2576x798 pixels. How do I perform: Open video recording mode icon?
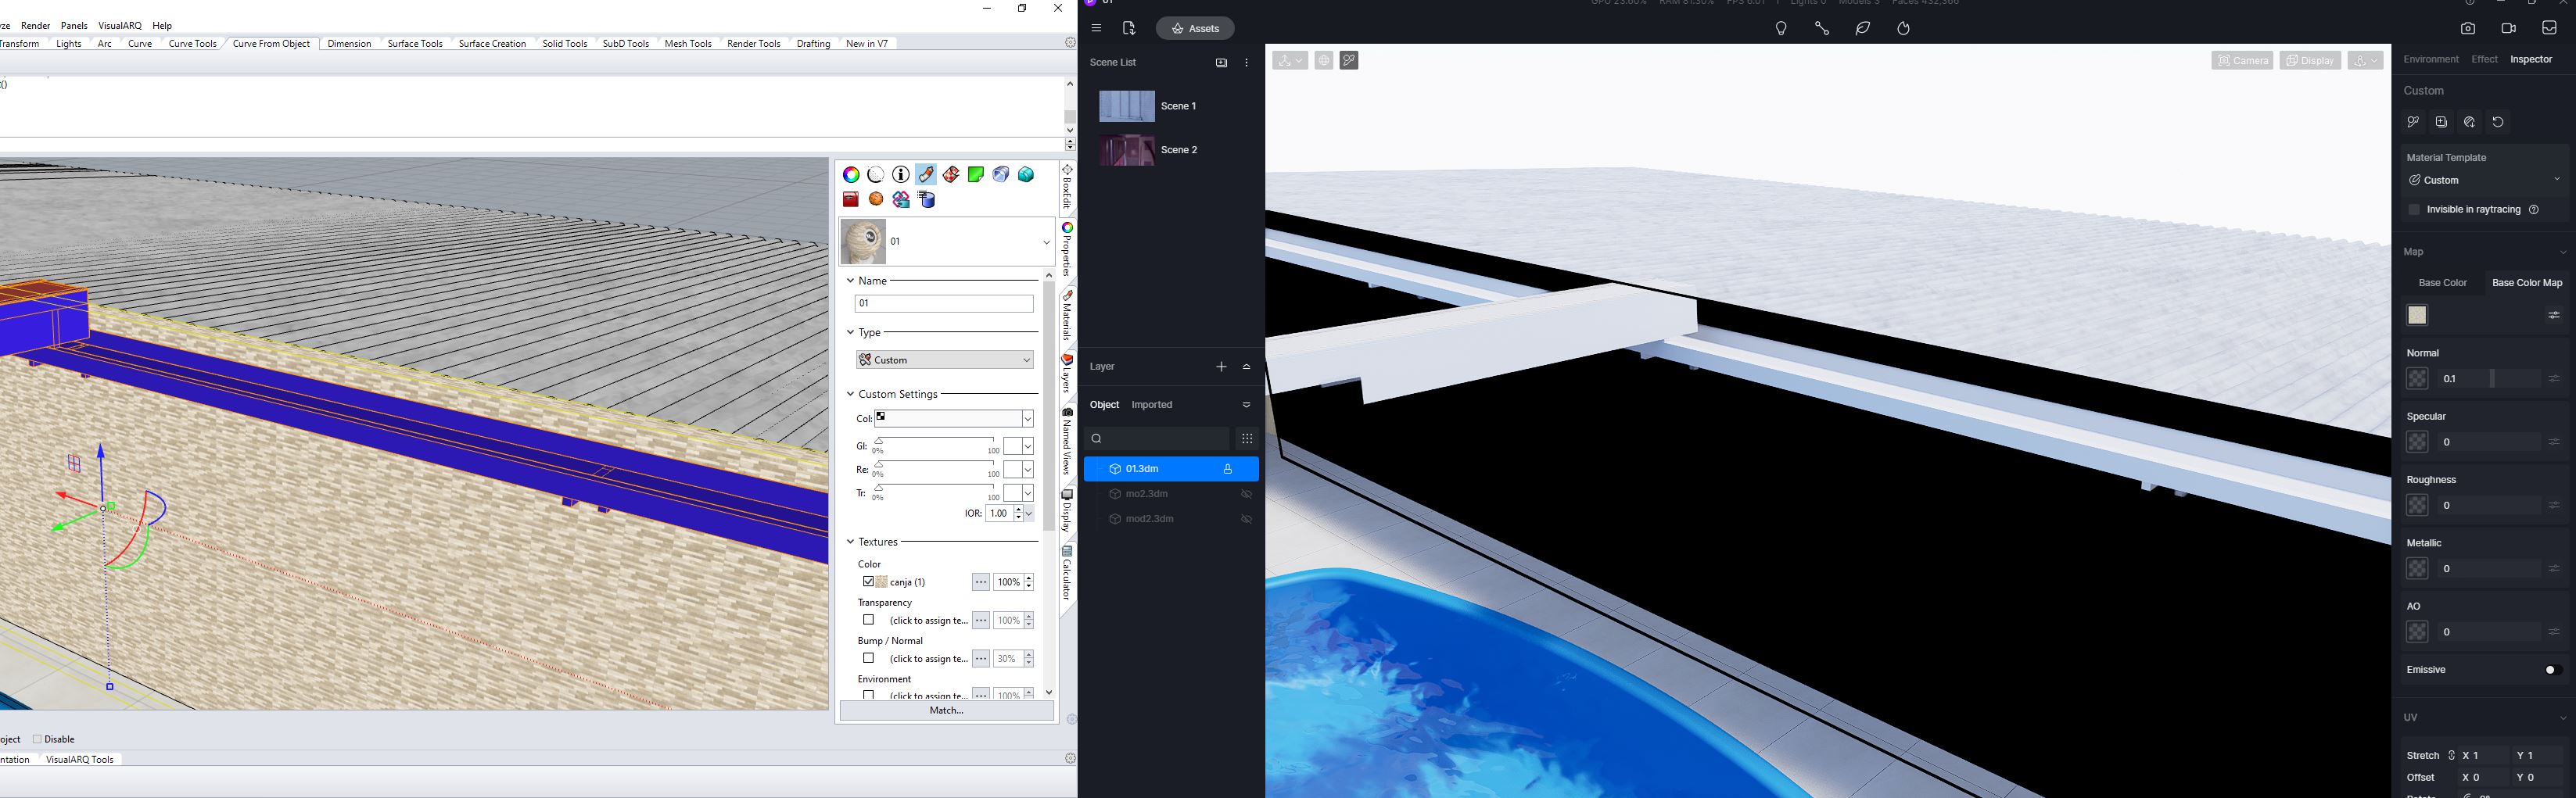coord(2509,29)
